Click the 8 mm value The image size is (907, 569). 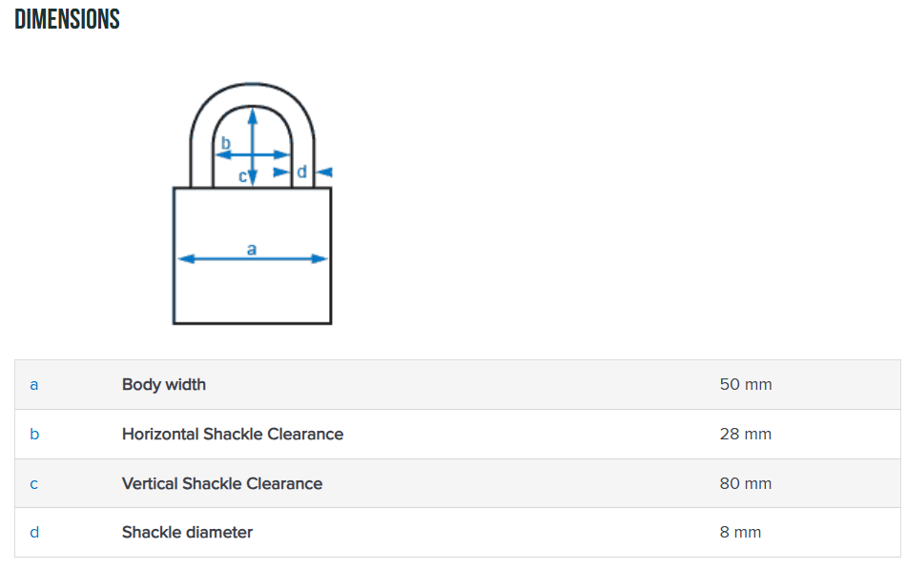tap(741, 533)
